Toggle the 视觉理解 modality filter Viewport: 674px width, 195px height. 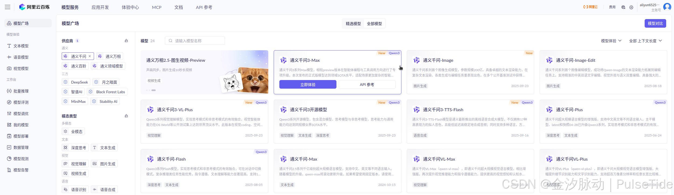click(x=75, y=164)
